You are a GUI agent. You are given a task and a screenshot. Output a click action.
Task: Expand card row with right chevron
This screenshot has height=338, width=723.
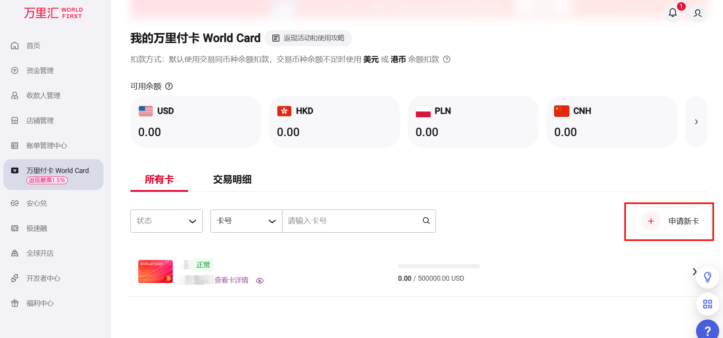[694, 271]
